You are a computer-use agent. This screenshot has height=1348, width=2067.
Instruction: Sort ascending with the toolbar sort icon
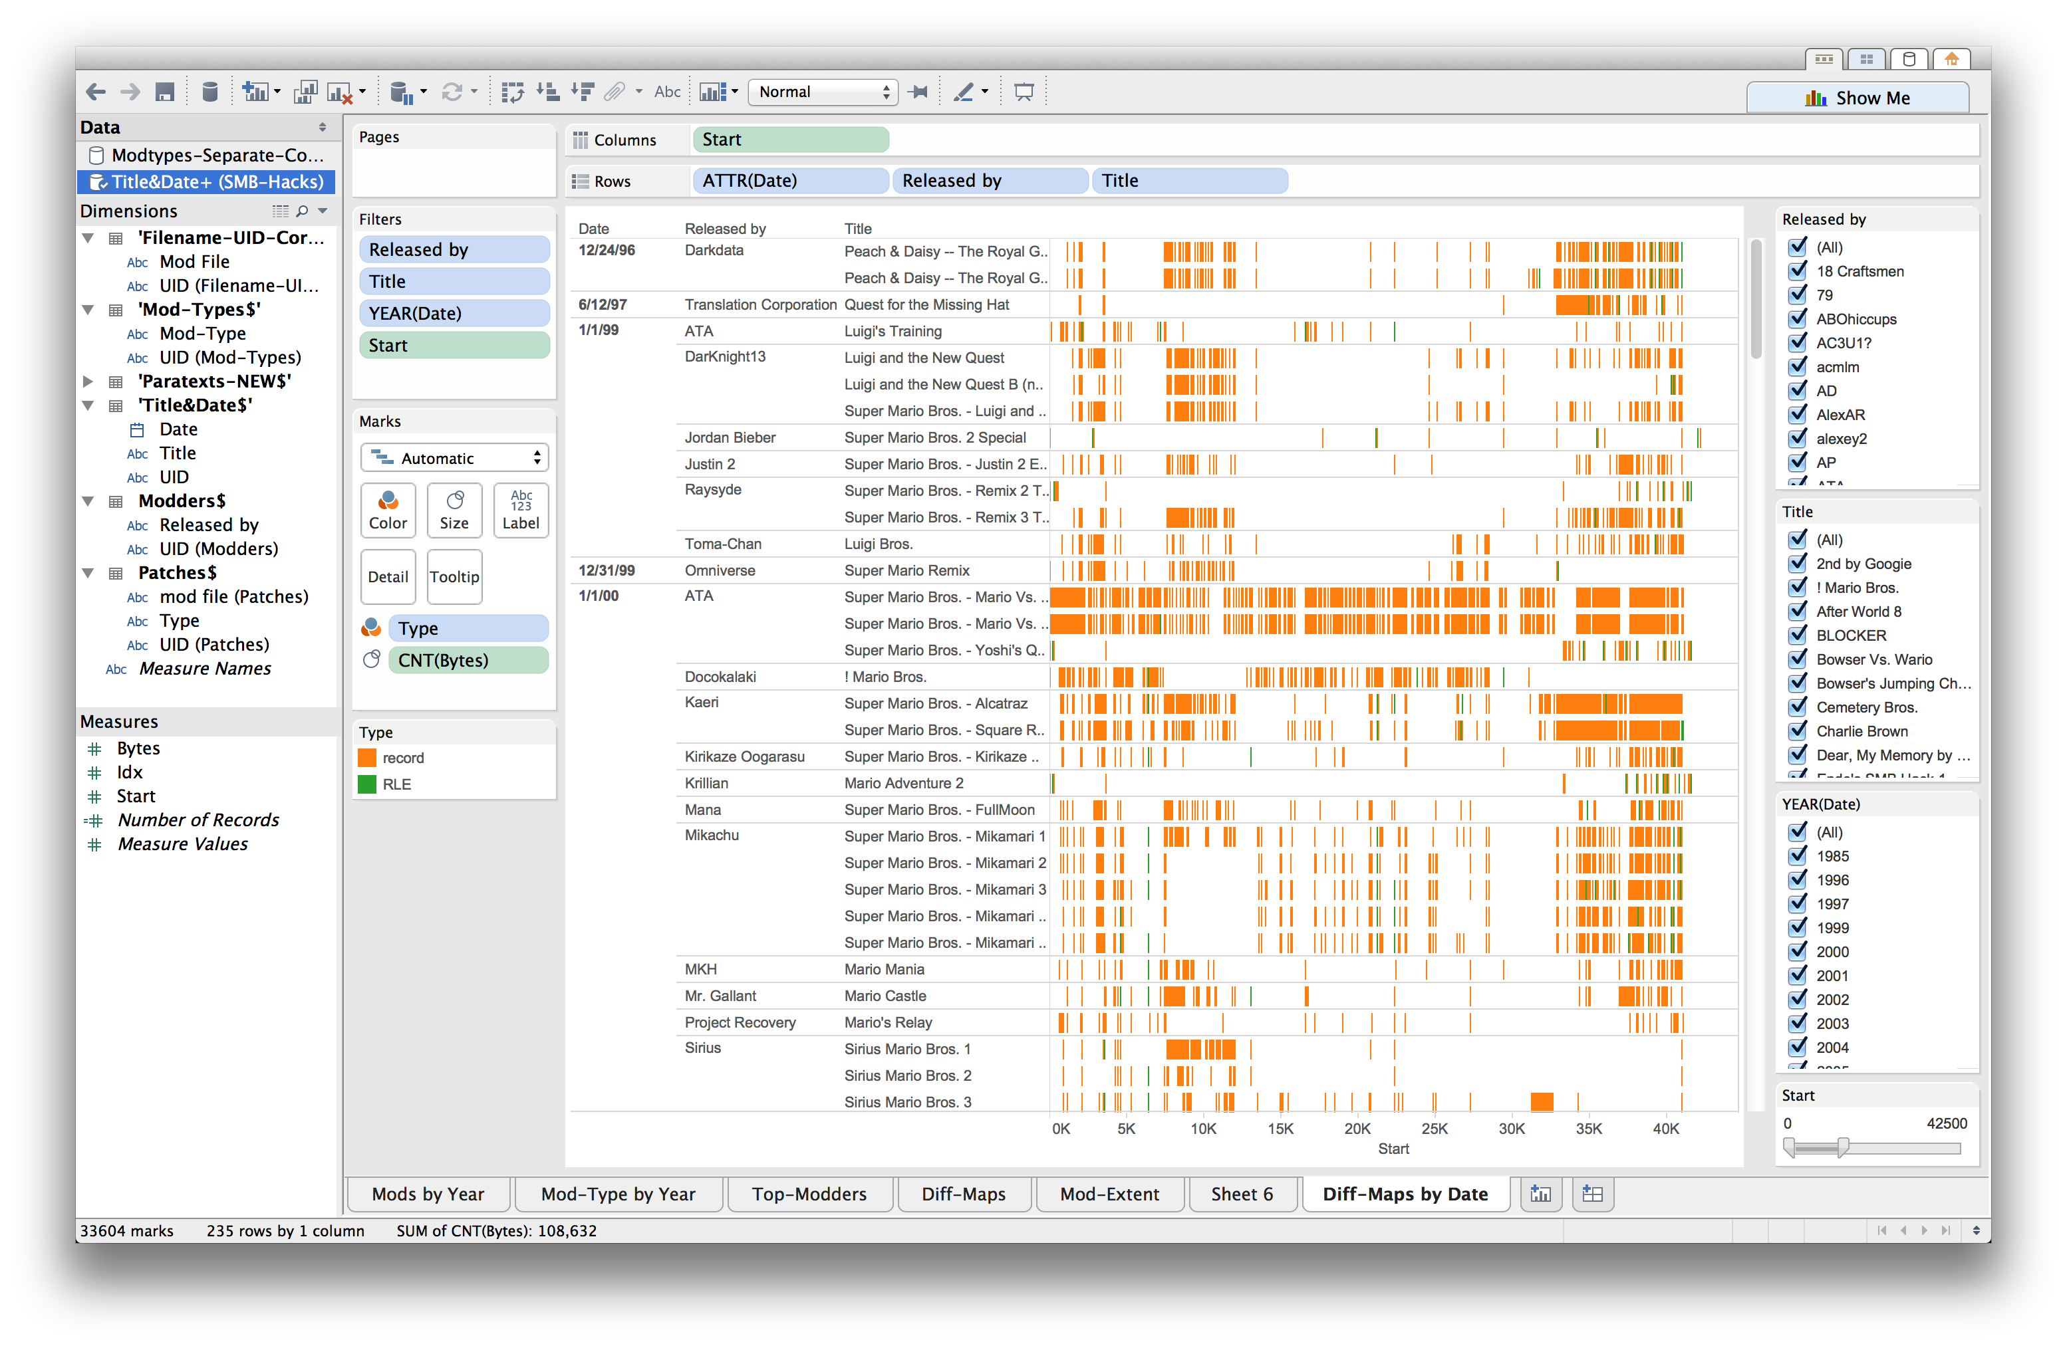[x=547, y=92]
